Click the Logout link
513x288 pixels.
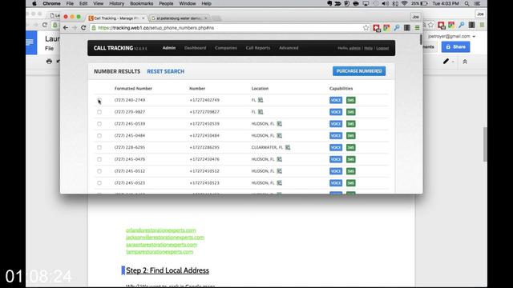click(x=382, y=48)
